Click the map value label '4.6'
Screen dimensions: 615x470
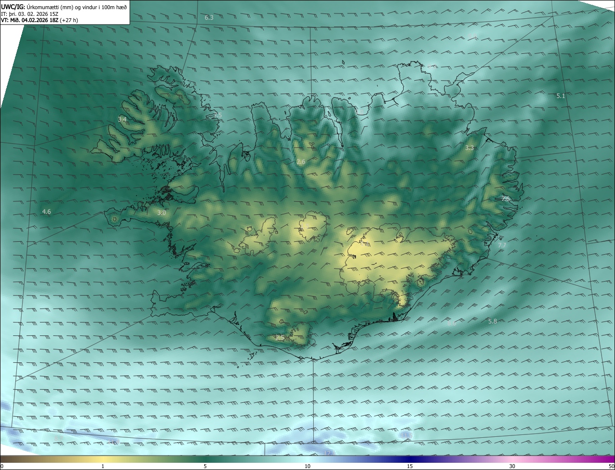tap(47, 211)
